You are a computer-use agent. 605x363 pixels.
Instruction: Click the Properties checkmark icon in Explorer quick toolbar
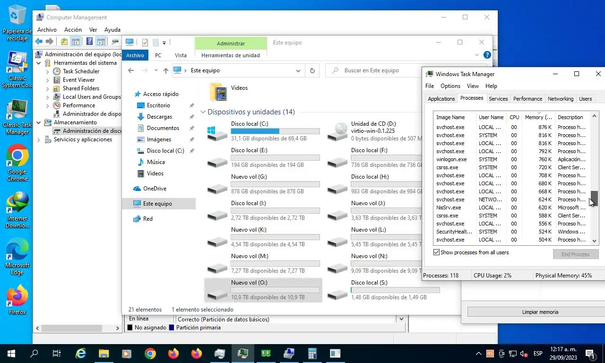tap(145, 43)
